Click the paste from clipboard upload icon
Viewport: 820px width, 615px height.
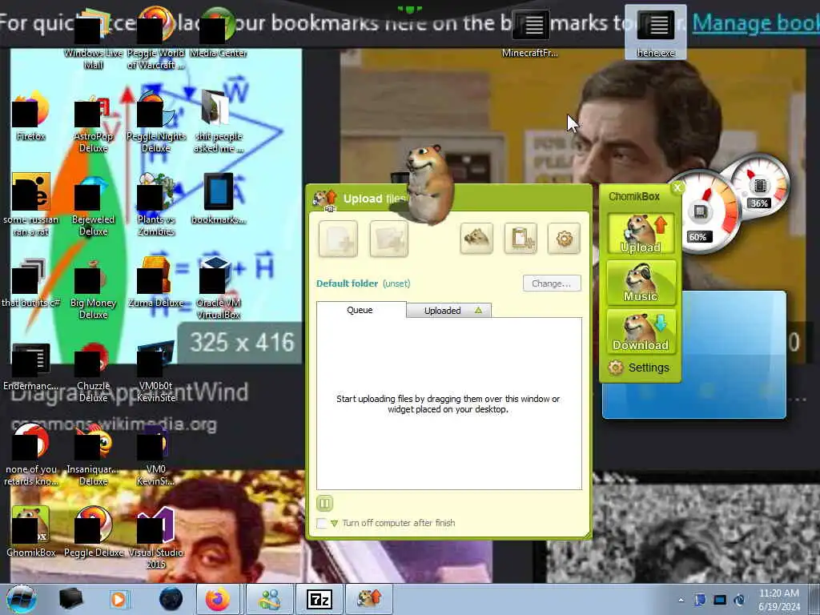(x=521, y=239)
